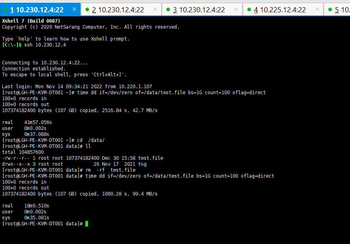
Task: Click the green status dot on tab 2
Action: click(x=87, y=10)
